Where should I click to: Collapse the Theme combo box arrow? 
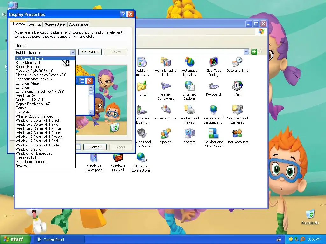pyautogui.click(x=73, y=52)
